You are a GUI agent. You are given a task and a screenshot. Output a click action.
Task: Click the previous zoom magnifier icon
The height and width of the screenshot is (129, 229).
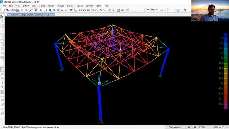[58, 10]
